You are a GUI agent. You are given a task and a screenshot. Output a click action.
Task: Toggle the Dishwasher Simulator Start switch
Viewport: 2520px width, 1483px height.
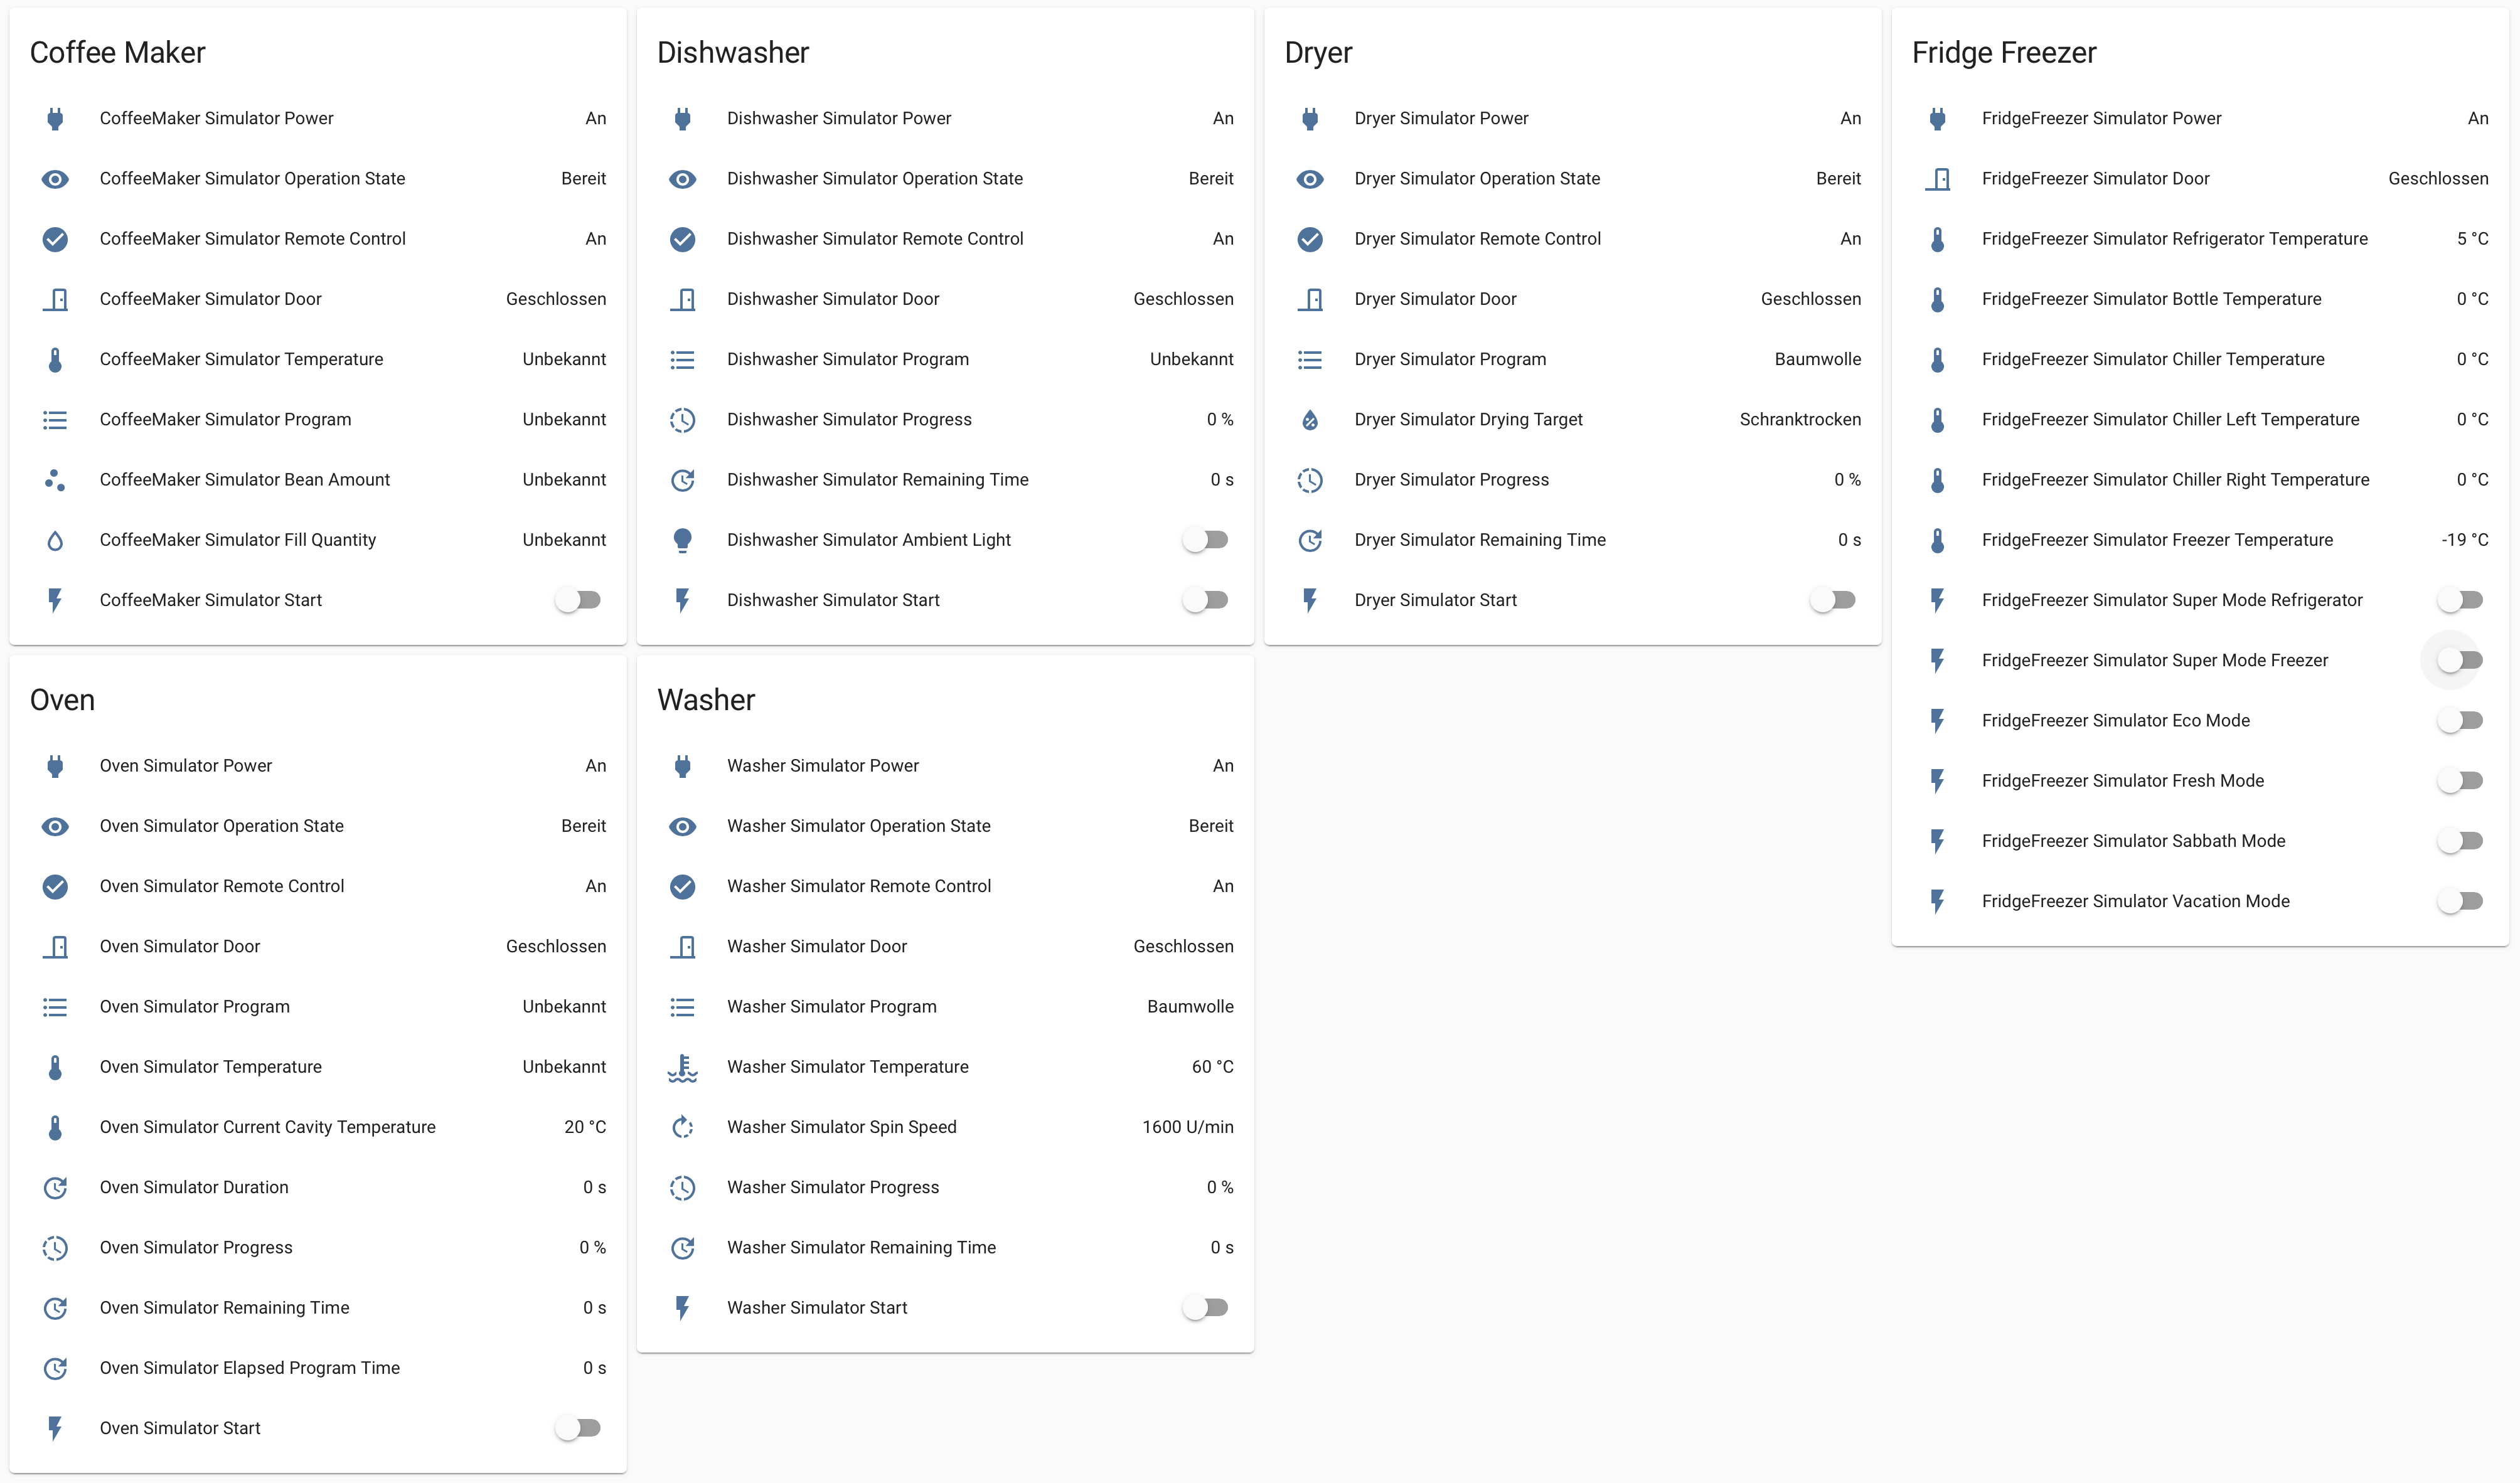point(1205,600)
